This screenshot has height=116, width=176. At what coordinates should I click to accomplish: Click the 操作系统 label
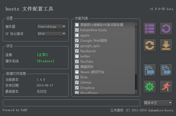(x=12, y=61)
